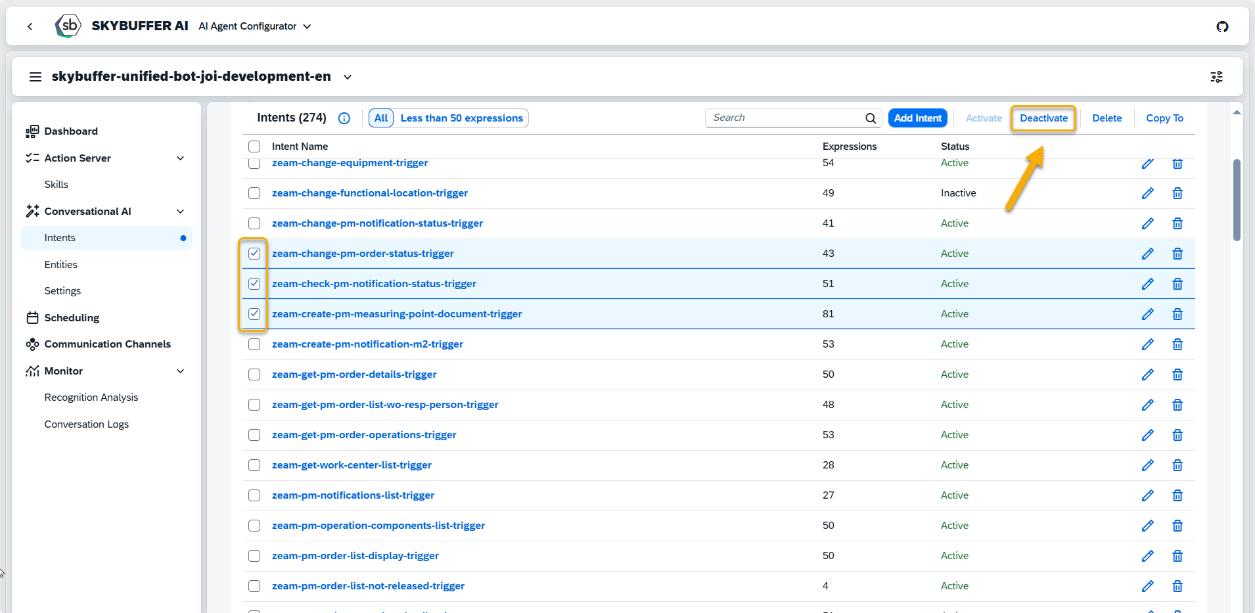The image size is (1255, 613).
Task: Collapse the Conversational AI section
Action: click(180, 212)
